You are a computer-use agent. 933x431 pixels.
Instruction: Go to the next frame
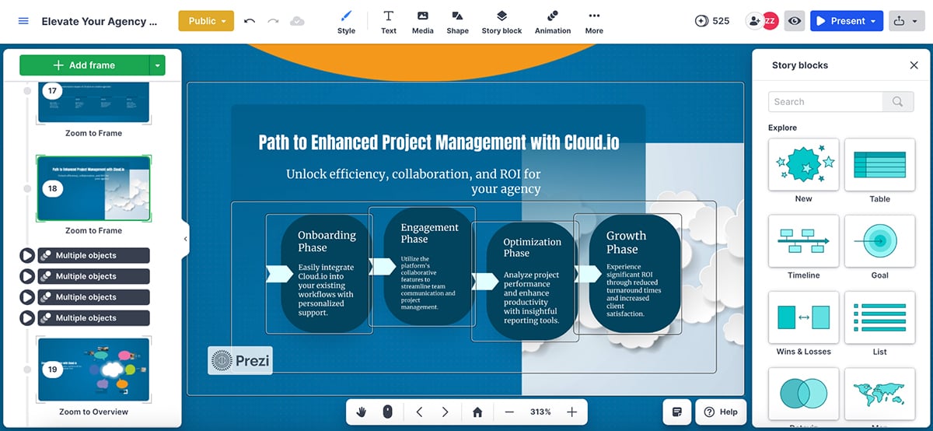pos(445,412)
